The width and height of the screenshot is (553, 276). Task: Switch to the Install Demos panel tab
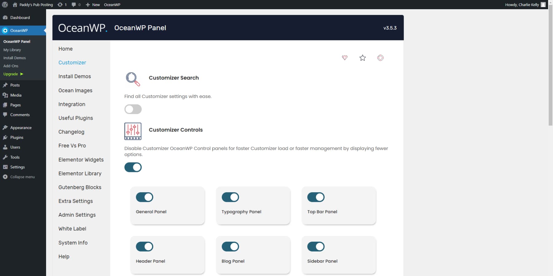(74, 76)
